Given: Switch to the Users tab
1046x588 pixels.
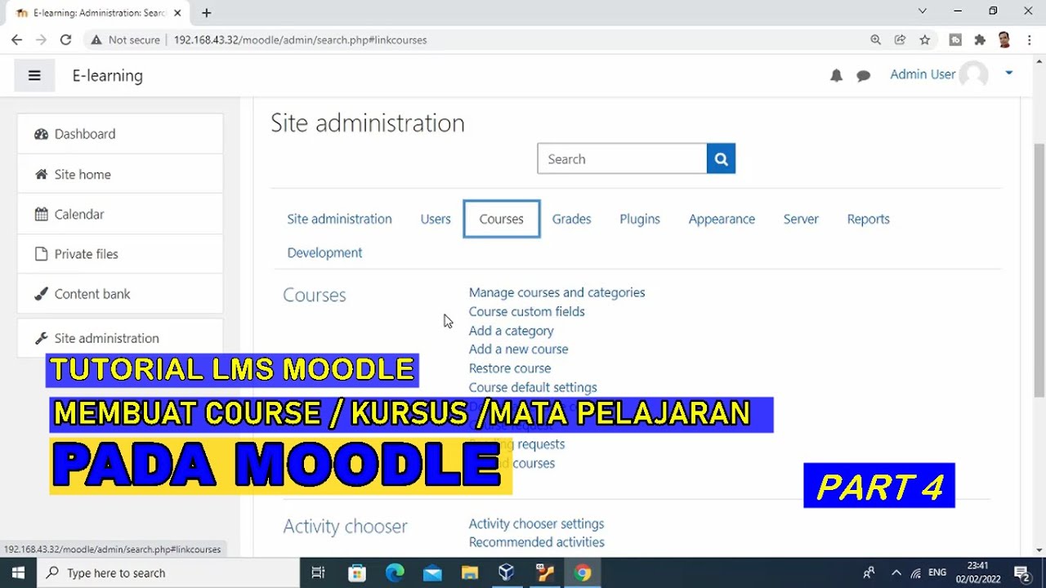Looking at the screenshot, I should (436, 219).
